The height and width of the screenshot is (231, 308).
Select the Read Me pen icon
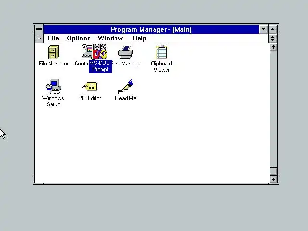pos(125,87)
